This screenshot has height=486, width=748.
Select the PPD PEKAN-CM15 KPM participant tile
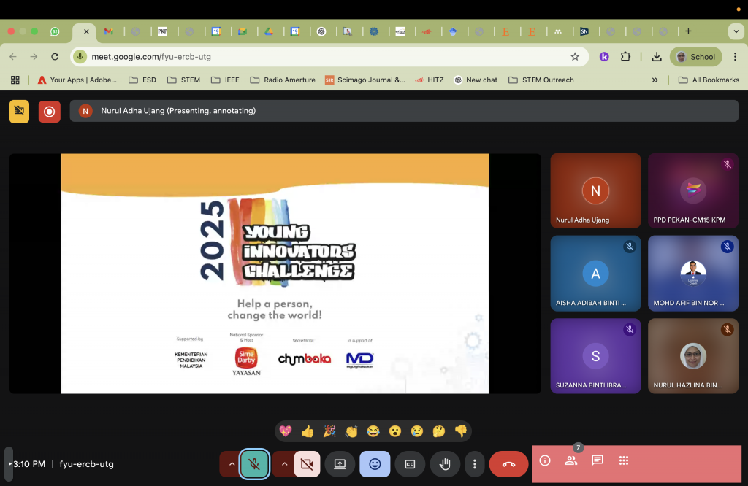[x=693, y=190]
